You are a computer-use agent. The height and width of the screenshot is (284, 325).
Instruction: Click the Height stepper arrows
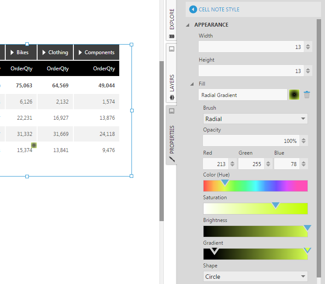click(308, 71)
